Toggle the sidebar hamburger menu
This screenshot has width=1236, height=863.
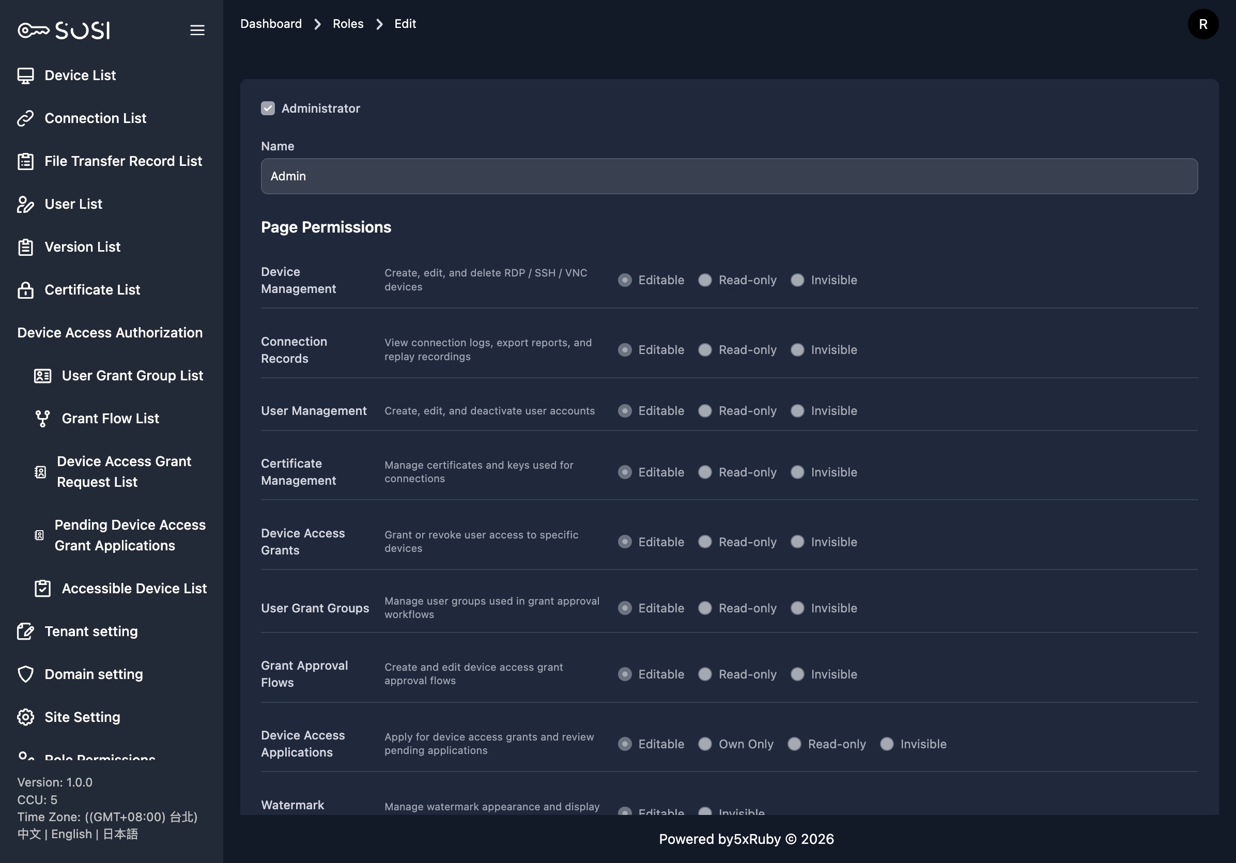(x=197, y=30)
